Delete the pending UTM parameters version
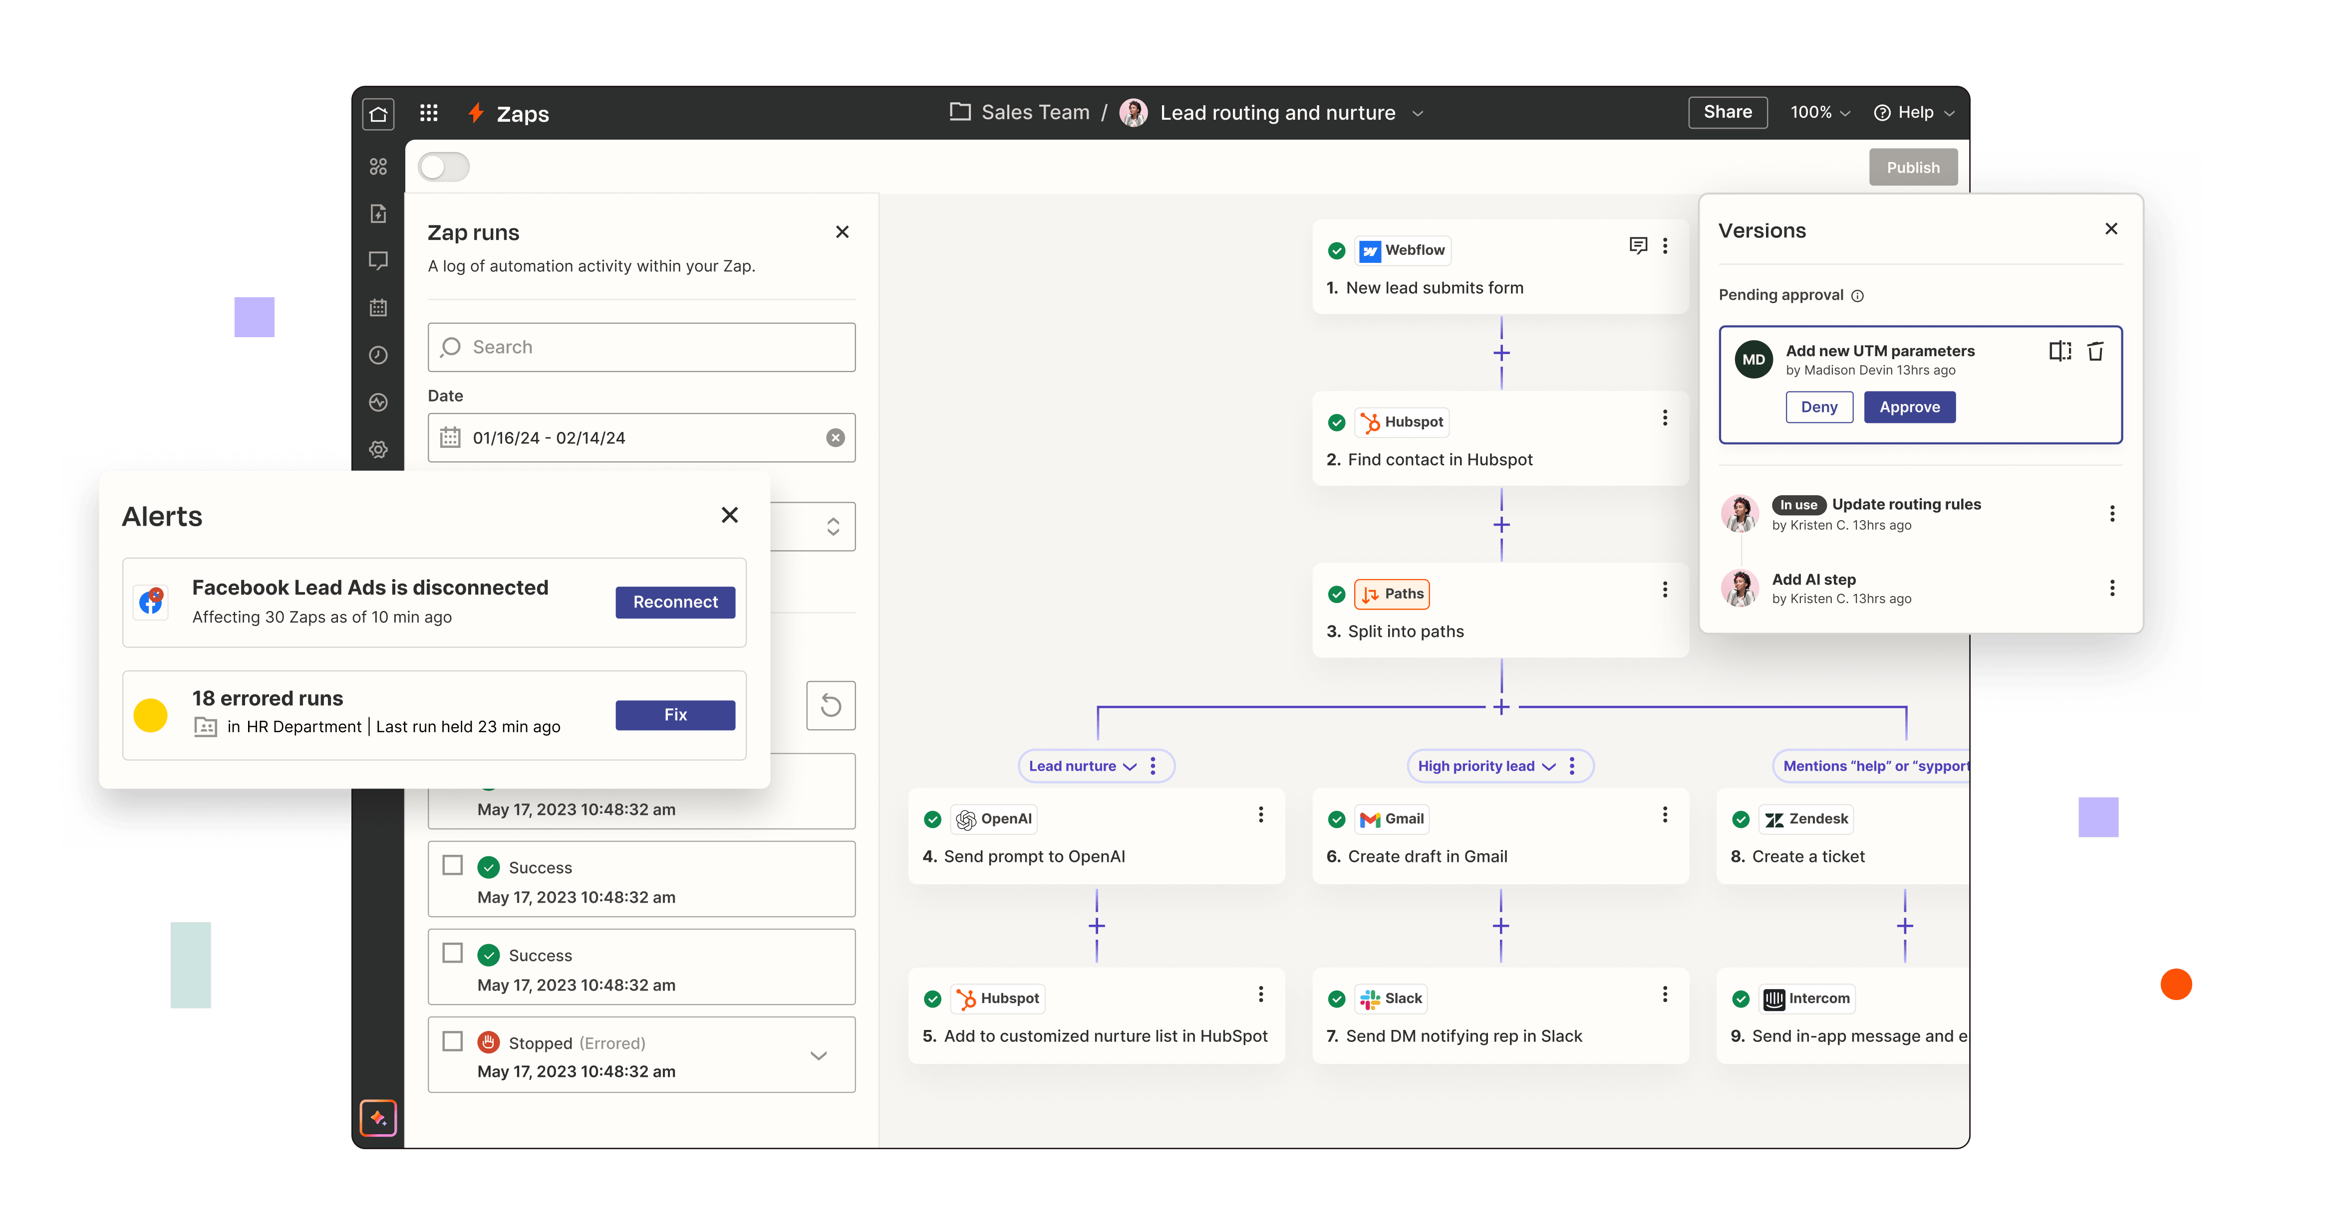 point(2095,352)
